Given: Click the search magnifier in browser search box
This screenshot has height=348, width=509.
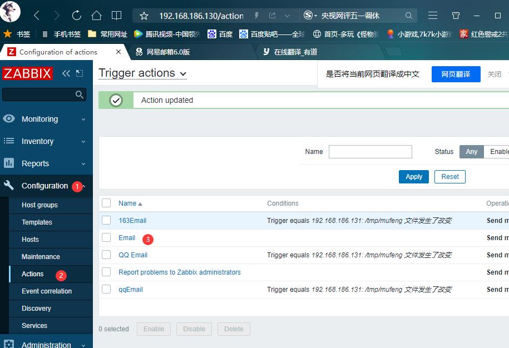Looking at the screenshot, I should point(409,16).
